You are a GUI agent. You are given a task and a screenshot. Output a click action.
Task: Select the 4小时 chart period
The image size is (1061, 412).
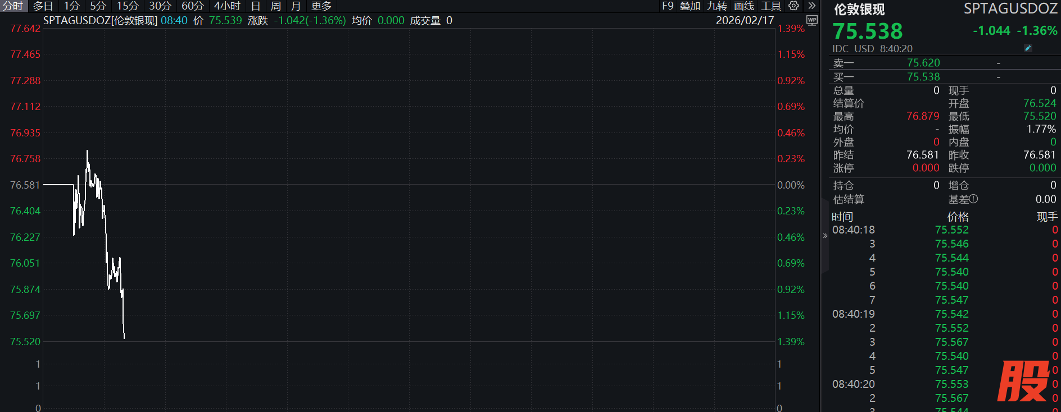[227, 6]
